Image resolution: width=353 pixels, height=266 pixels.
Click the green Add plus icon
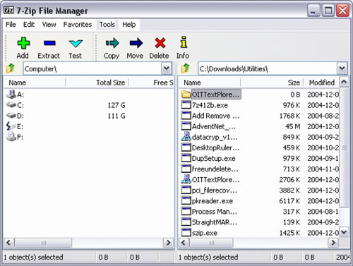click(x=23, y=43)
